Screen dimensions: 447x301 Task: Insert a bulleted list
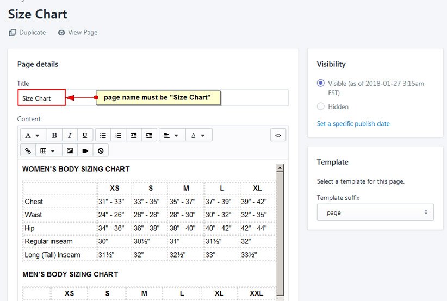(103, 135)
